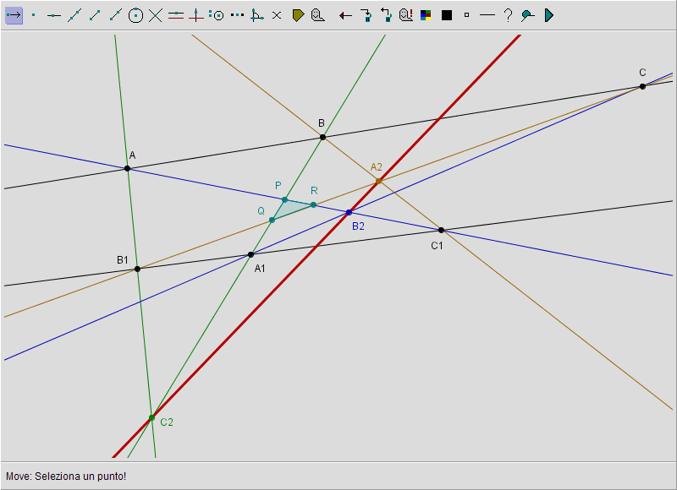The width and height of the screenshot is (677, 490).
Task: Open the multicolor palette swatch
Action: (x=427, y=15)
